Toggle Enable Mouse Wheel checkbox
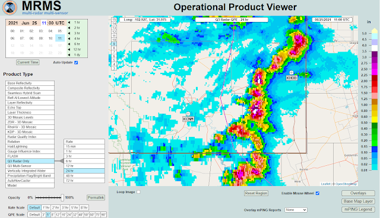Viewport: 380px width, 218px height. 318,193
